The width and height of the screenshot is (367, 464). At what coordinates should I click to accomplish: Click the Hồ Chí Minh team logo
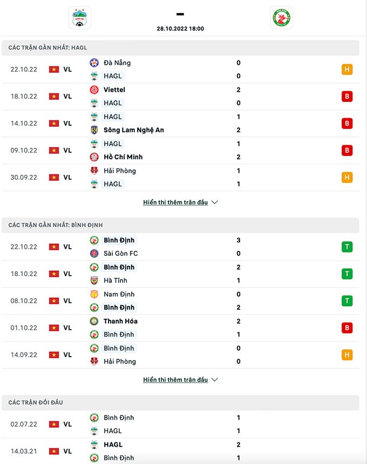[94, 157]
